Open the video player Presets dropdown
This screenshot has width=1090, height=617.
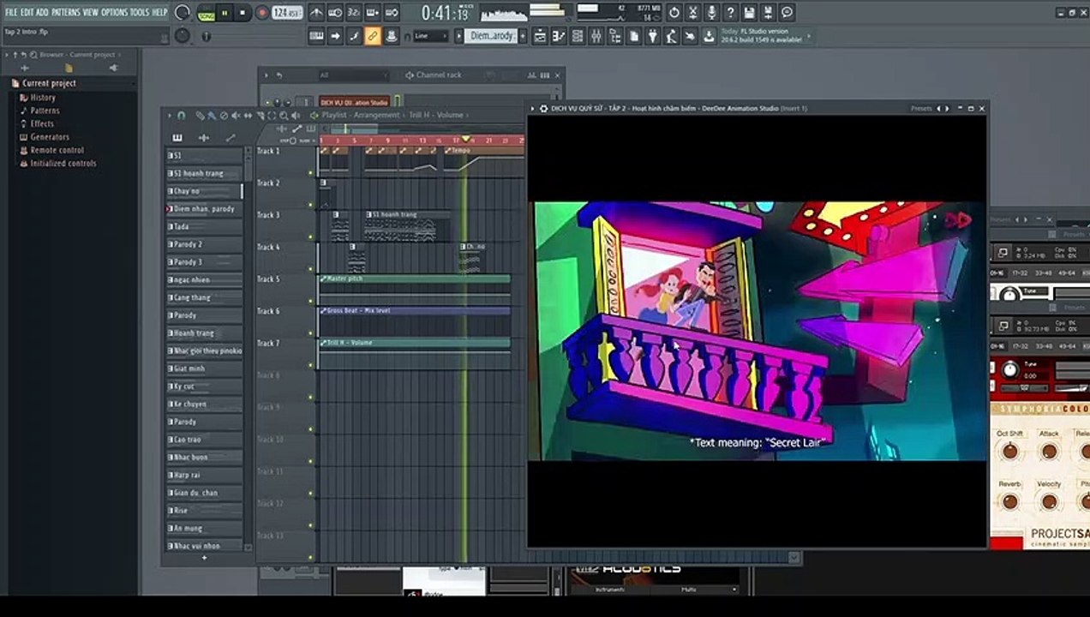[921, 108]
